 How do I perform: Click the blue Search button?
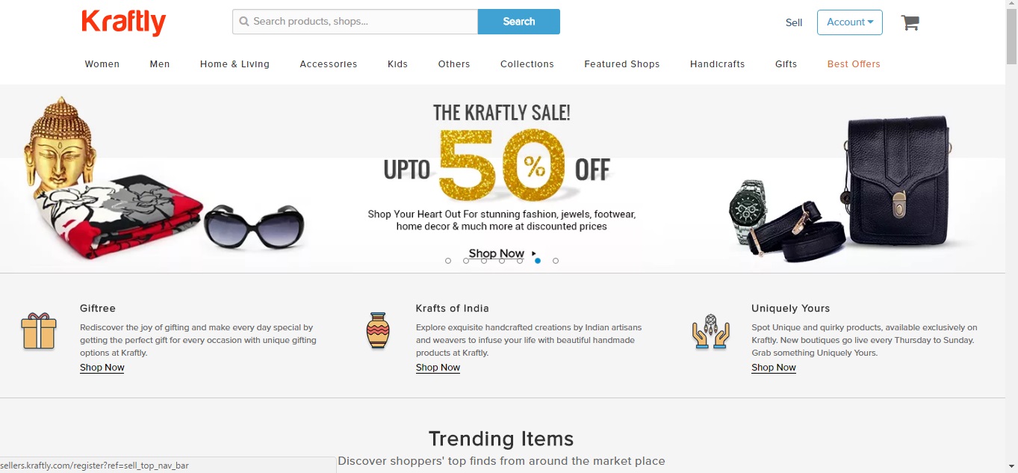pyautogui.click(x=519, y=22)
